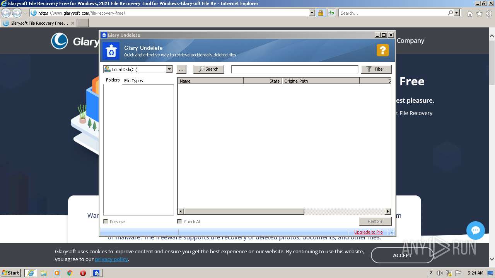Open the File Explorer folder taskbar icon
The height and width of the screenshot is (278, 495).
[44, 273]
